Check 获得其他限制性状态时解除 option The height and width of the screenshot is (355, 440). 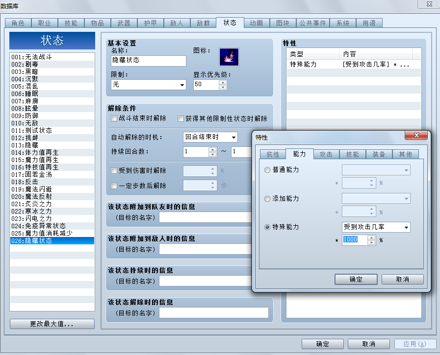pos(181,119)
